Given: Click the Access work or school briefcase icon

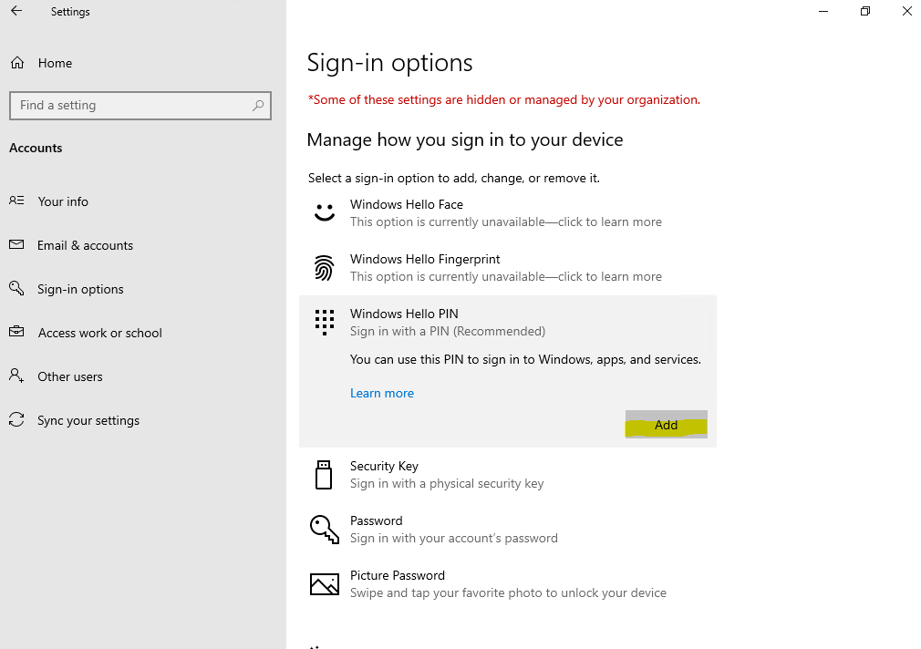Looking at the screenshot, I should pyautogui.click(x=16, y=332).
